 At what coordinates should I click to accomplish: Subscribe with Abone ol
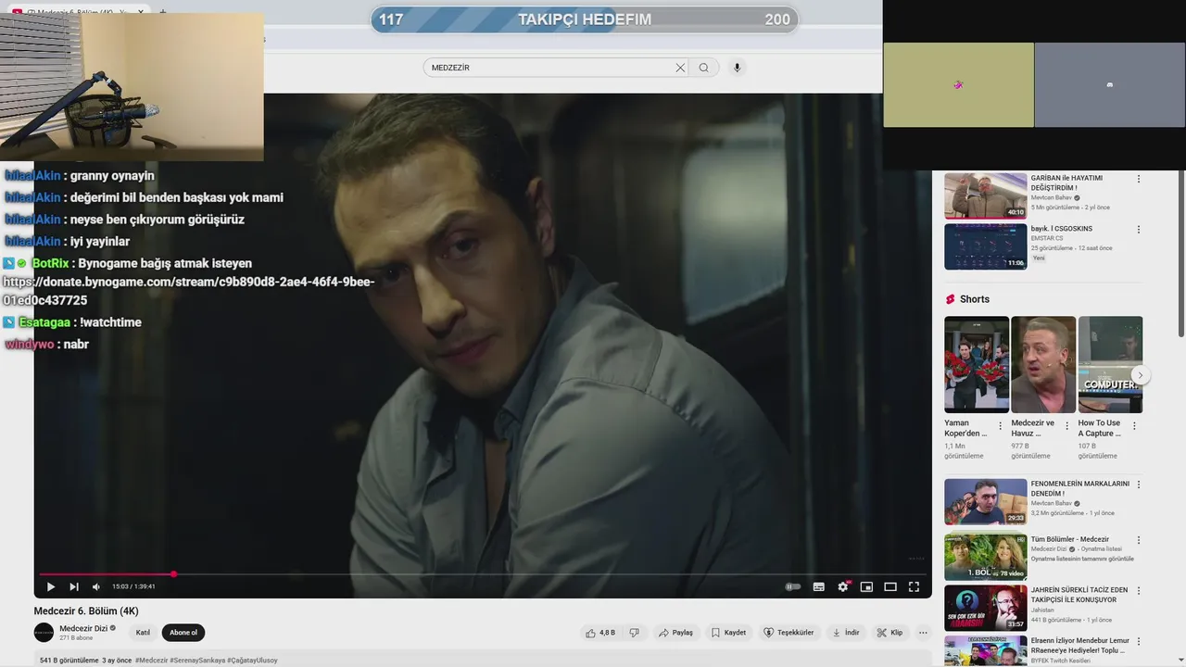183,633
